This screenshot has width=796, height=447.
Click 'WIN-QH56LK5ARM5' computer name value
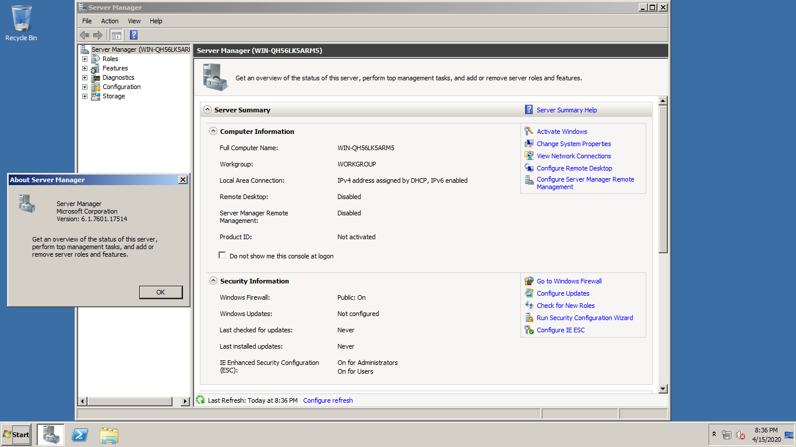[366, 148]
